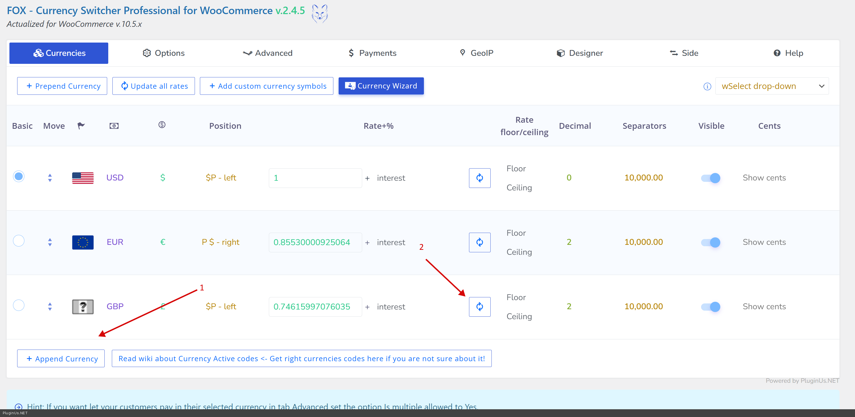Toggle the USD visible switch

tap(710, 178)
